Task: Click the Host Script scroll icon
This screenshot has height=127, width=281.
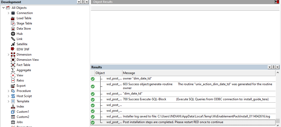Action: pyautogui.click(x=13, y=96)
